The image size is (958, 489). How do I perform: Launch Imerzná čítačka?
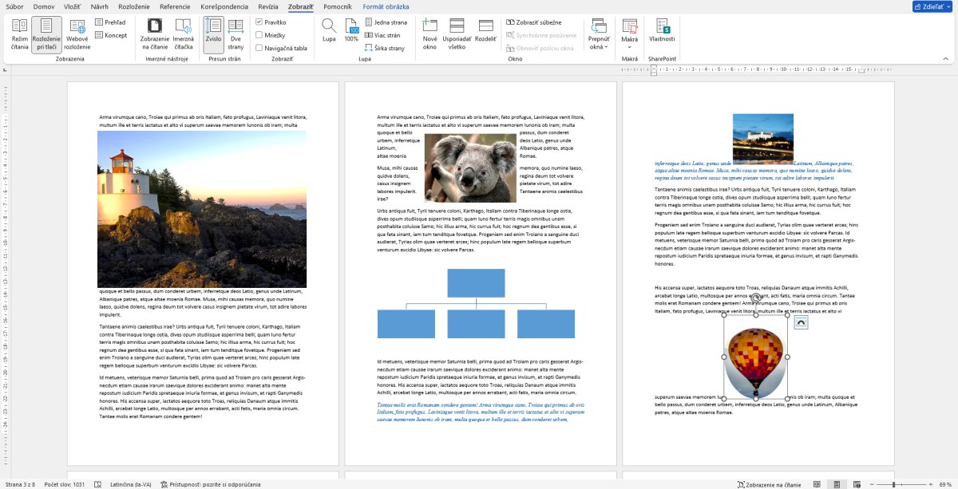click(x=184, y=34)
